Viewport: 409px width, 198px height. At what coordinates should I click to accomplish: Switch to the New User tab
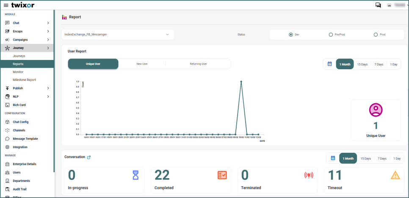tap(142, 64)
